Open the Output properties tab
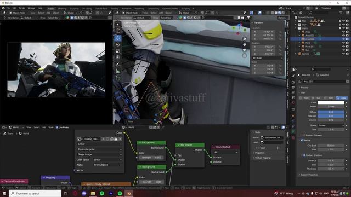Viewport: 351px width, 197px height. pos(293,88)
